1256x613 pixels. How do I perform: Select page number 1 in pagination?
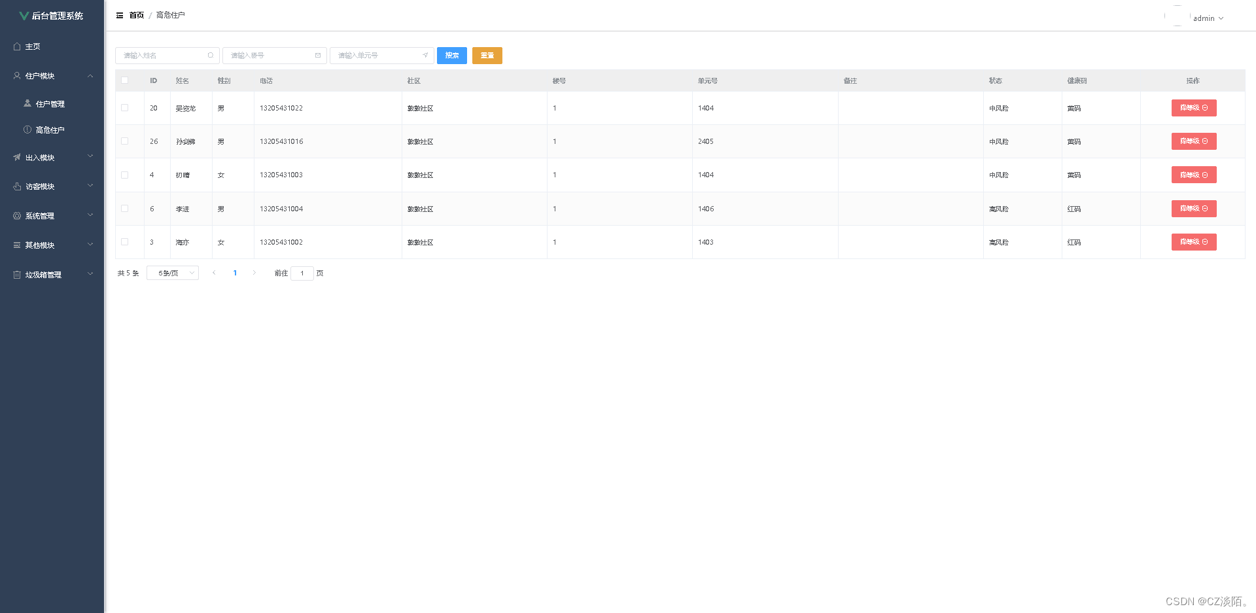tap(235, 273)
